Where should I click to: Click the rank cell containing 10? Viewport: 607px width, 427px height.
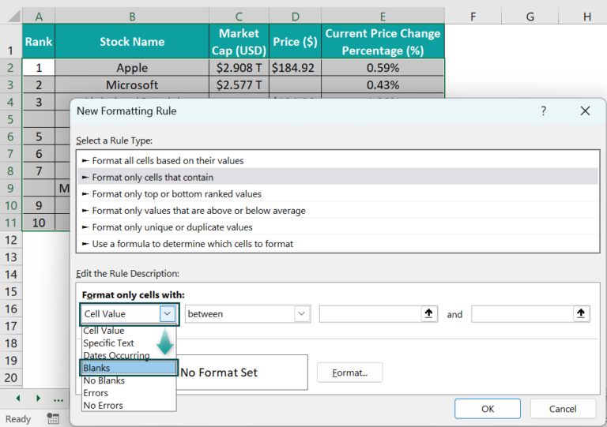click(x=39, y=223)
